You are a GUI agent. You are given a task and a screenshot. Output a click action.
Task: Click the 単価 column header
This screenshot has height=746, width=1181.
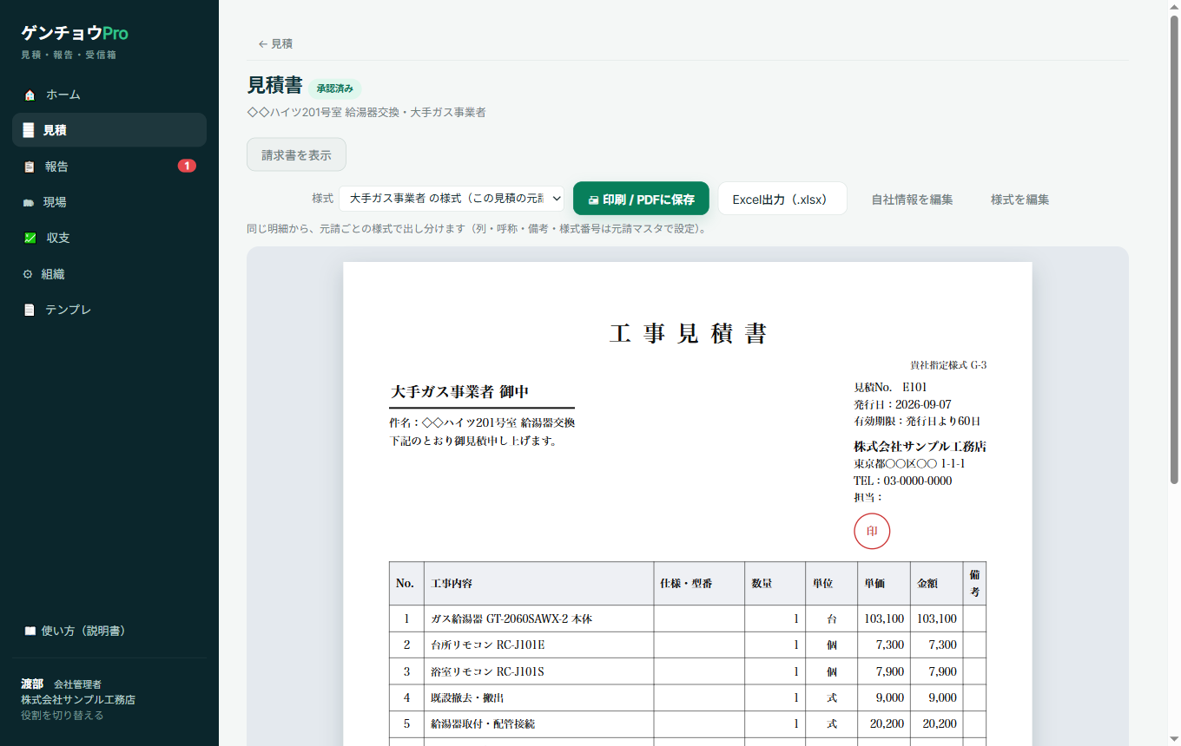coord(884,583)
